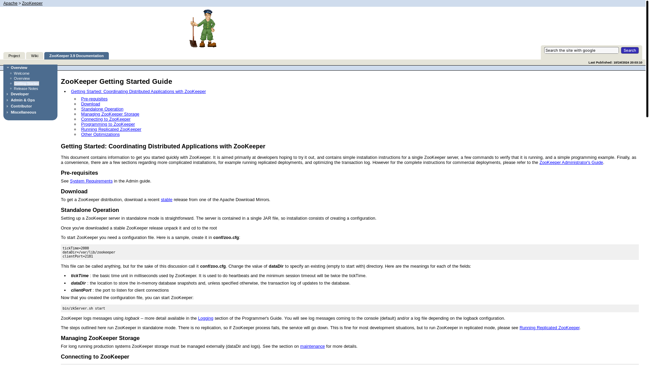
Task: Click the Last Published date text
Action: click(x=615, y=63)
